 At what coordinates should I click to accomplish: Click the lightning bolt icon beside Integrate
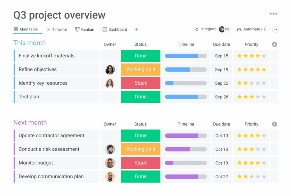point(196,29)
